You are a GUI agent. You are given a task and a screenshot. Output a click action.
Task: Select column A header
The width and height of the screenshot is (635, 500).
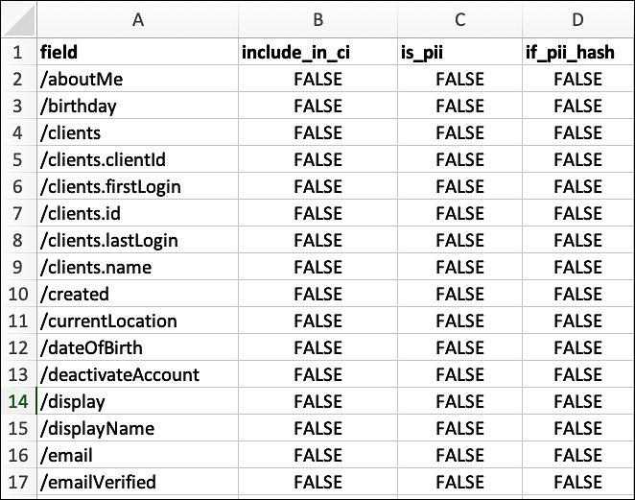[137, 19]
